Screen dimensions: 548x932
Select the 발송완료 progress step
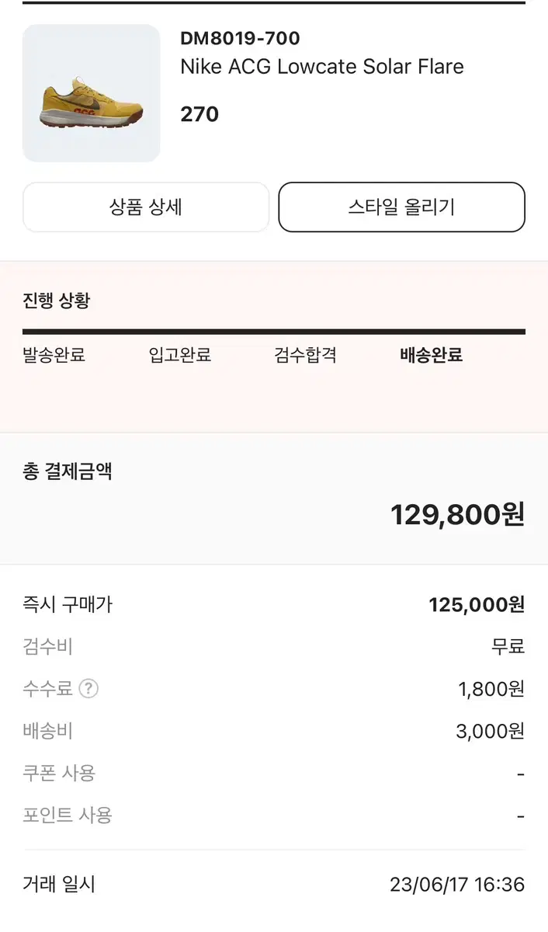54,356
